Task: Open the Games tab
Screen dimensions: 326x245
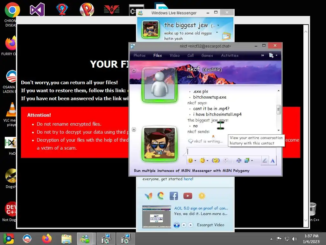Action: [x=207, y=56]
